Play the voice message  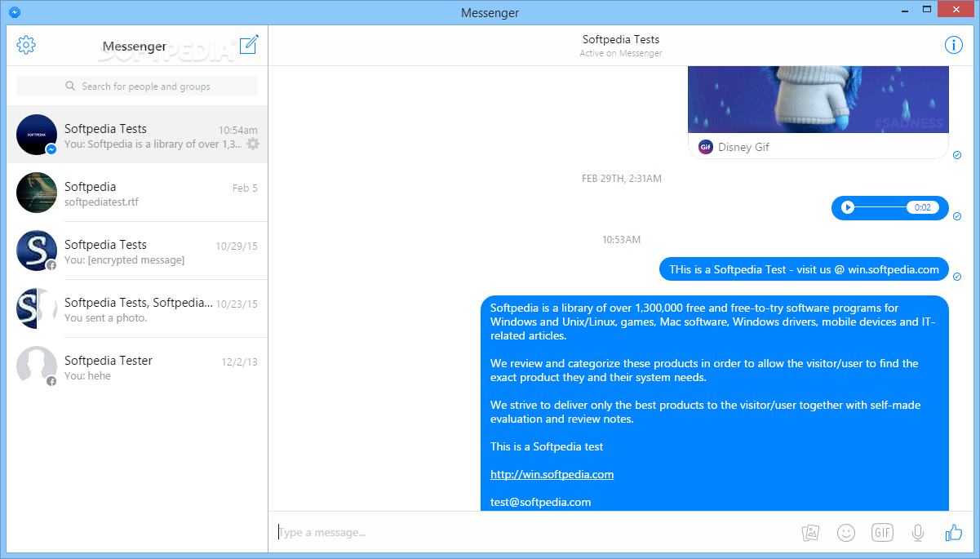[848, 207]
